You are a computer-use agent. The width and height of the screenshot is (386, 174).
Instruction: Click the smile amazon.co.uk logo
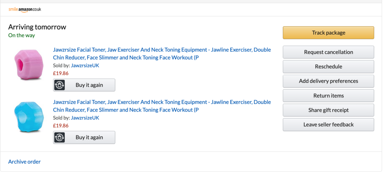(25, 10)
